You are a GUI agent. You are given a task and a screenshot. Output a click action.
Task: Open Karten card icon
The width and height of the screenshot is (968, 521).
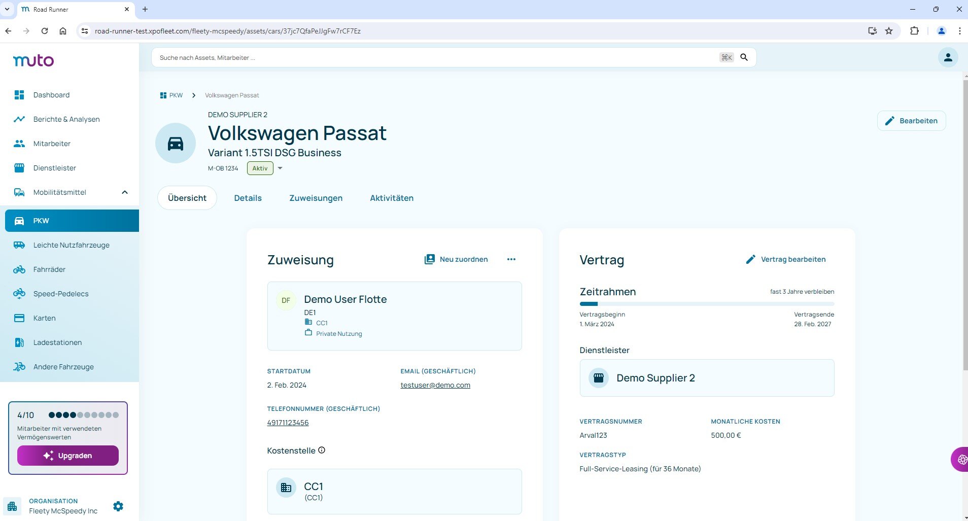[19, 318]
